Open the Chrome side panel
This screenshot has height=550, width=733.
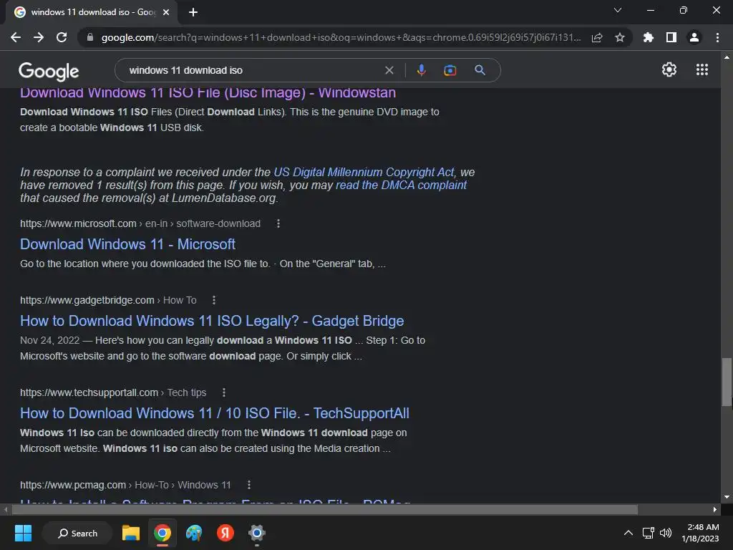point(671,37)
